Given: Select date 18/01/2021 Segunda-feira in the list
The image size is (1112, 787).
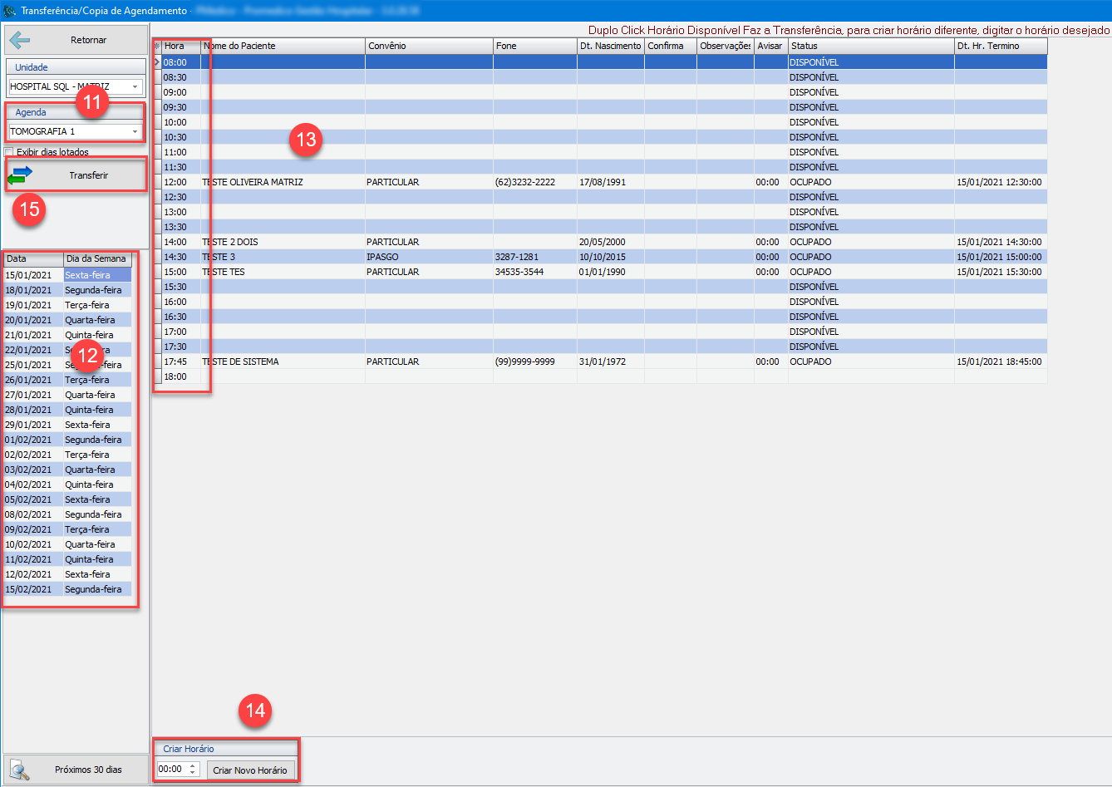Looking at the screenshot, I should click(x=66, y=290).
